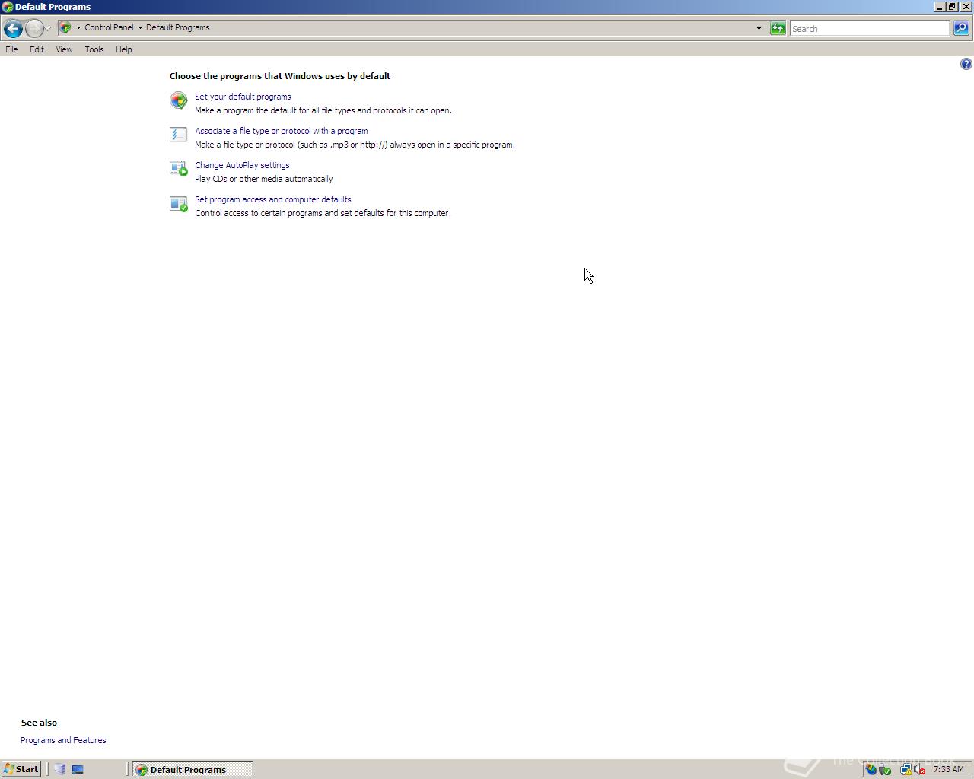Open Help via the blue question mark icon
This screenshot has height=779, width=974.
coord(966,64)
